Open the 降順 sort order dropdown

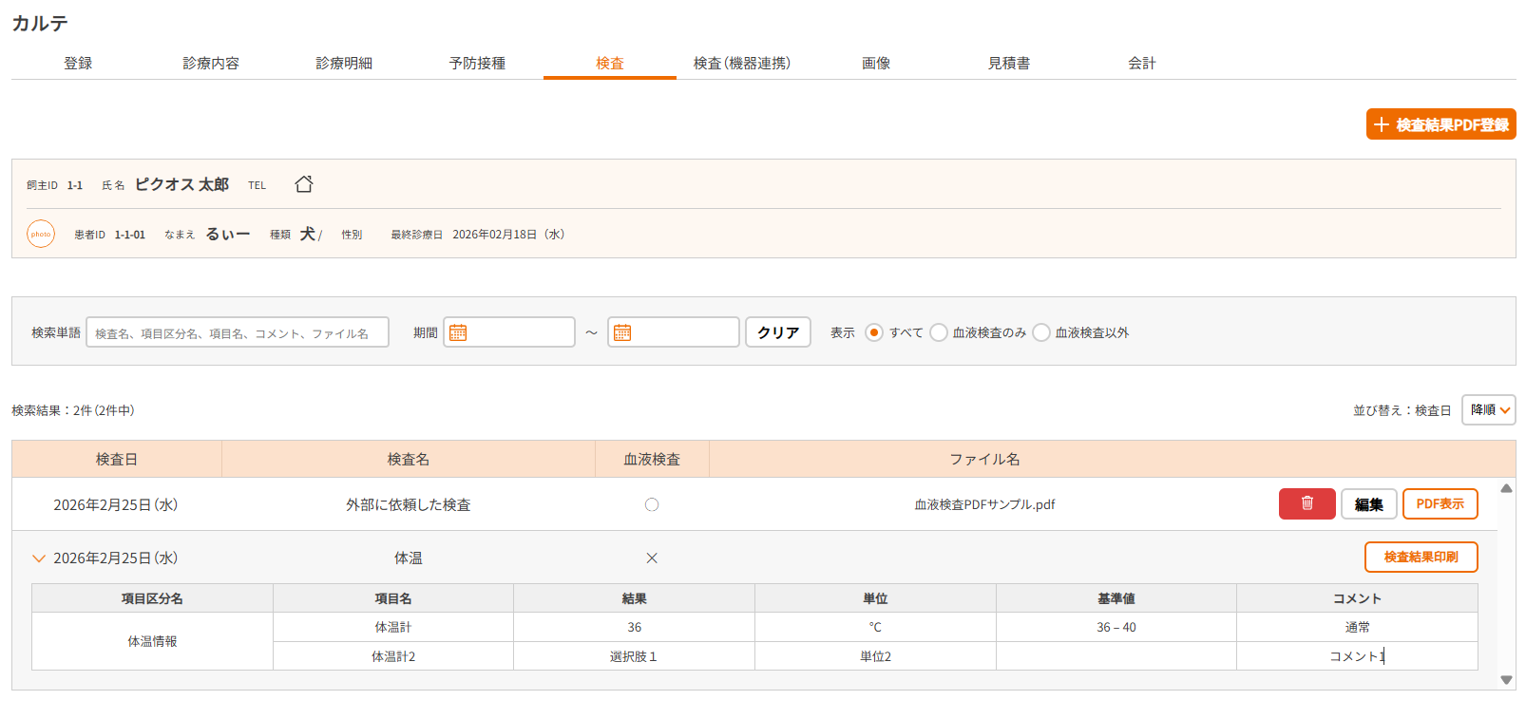1488,410
